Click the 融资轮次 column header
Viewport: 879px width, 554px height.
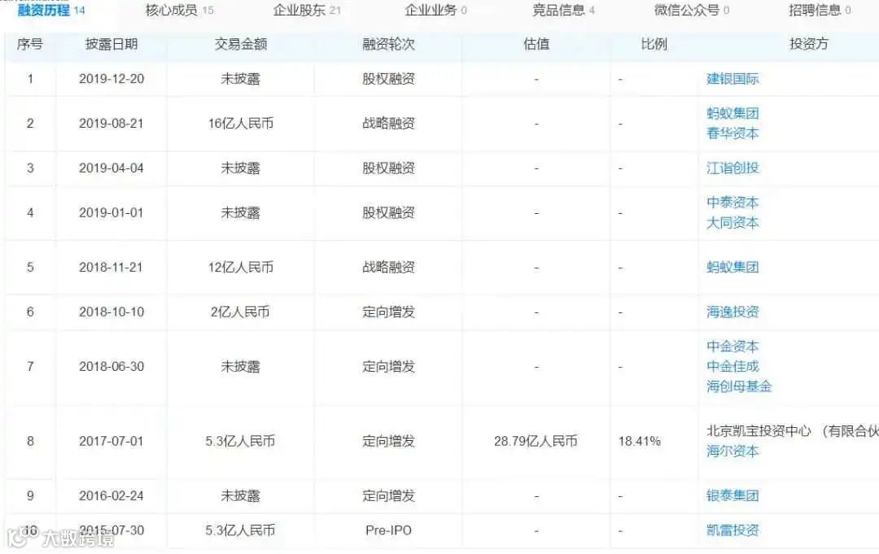click(388, 44)
